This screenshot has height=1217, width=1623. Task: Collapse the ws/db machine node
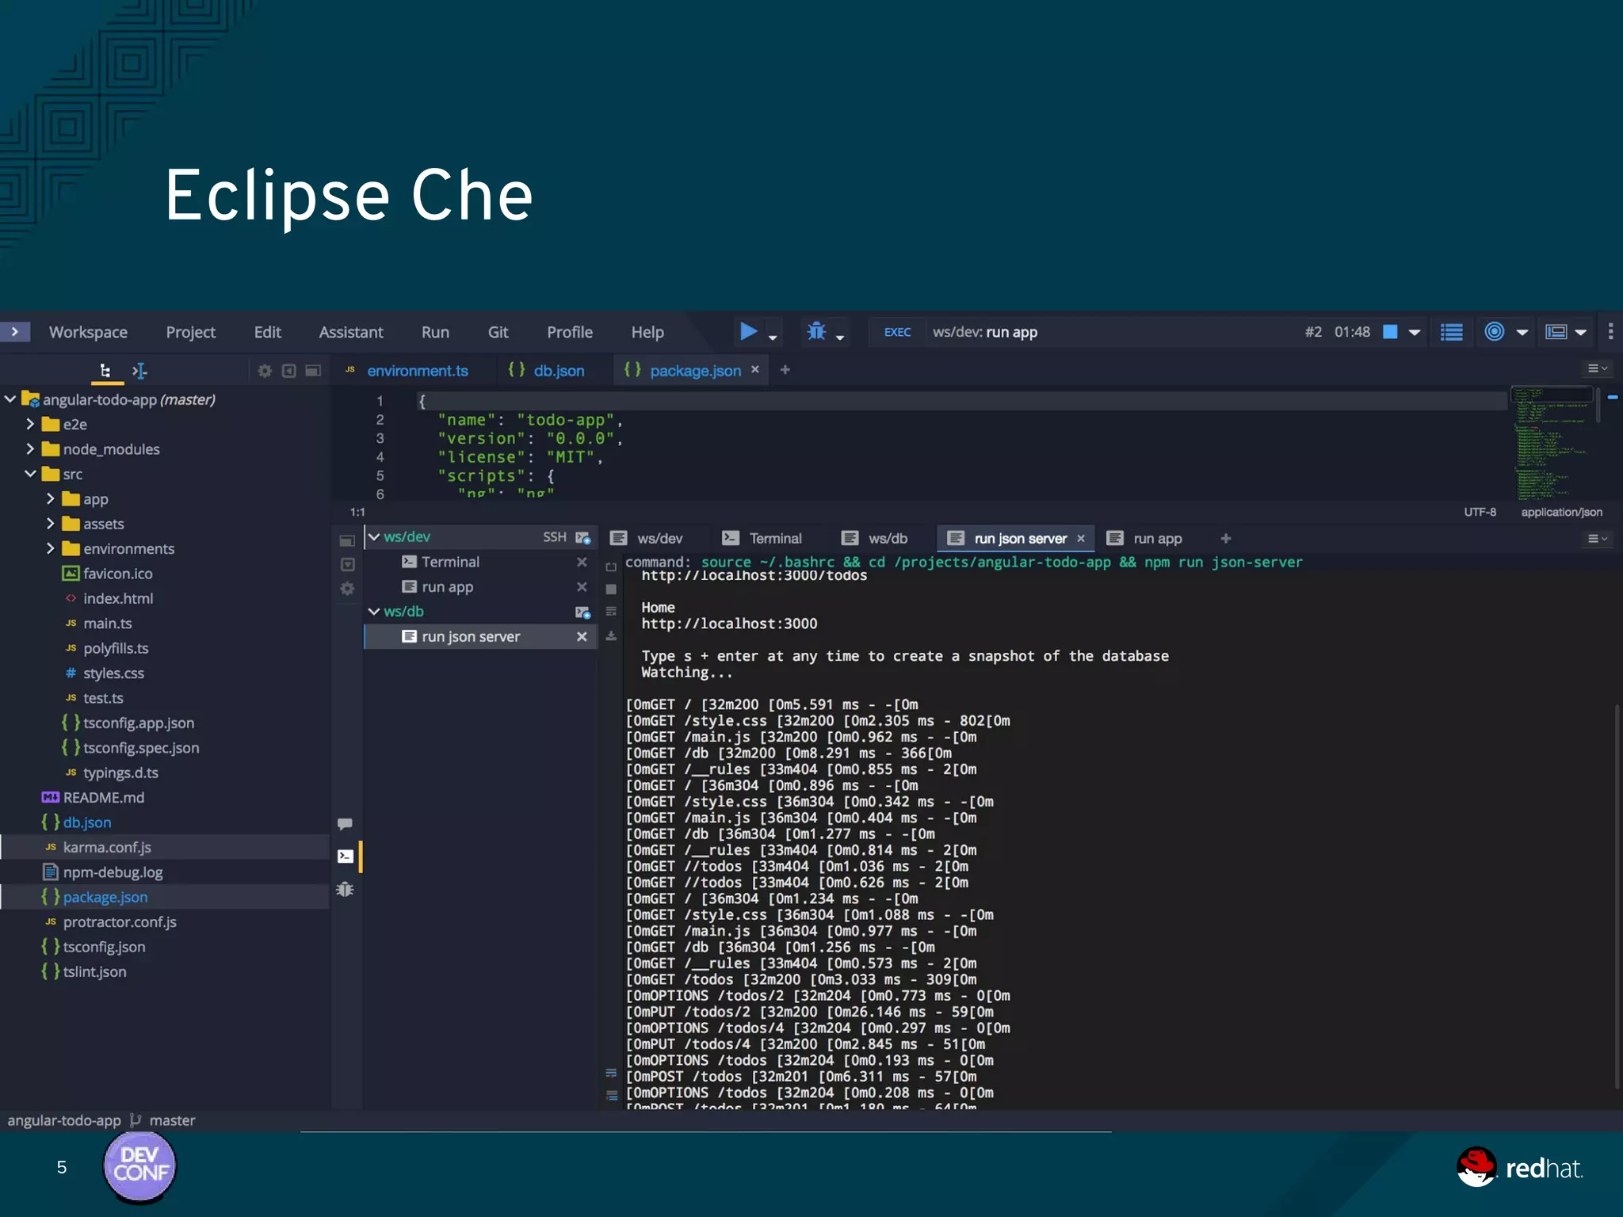coord(374,612)
